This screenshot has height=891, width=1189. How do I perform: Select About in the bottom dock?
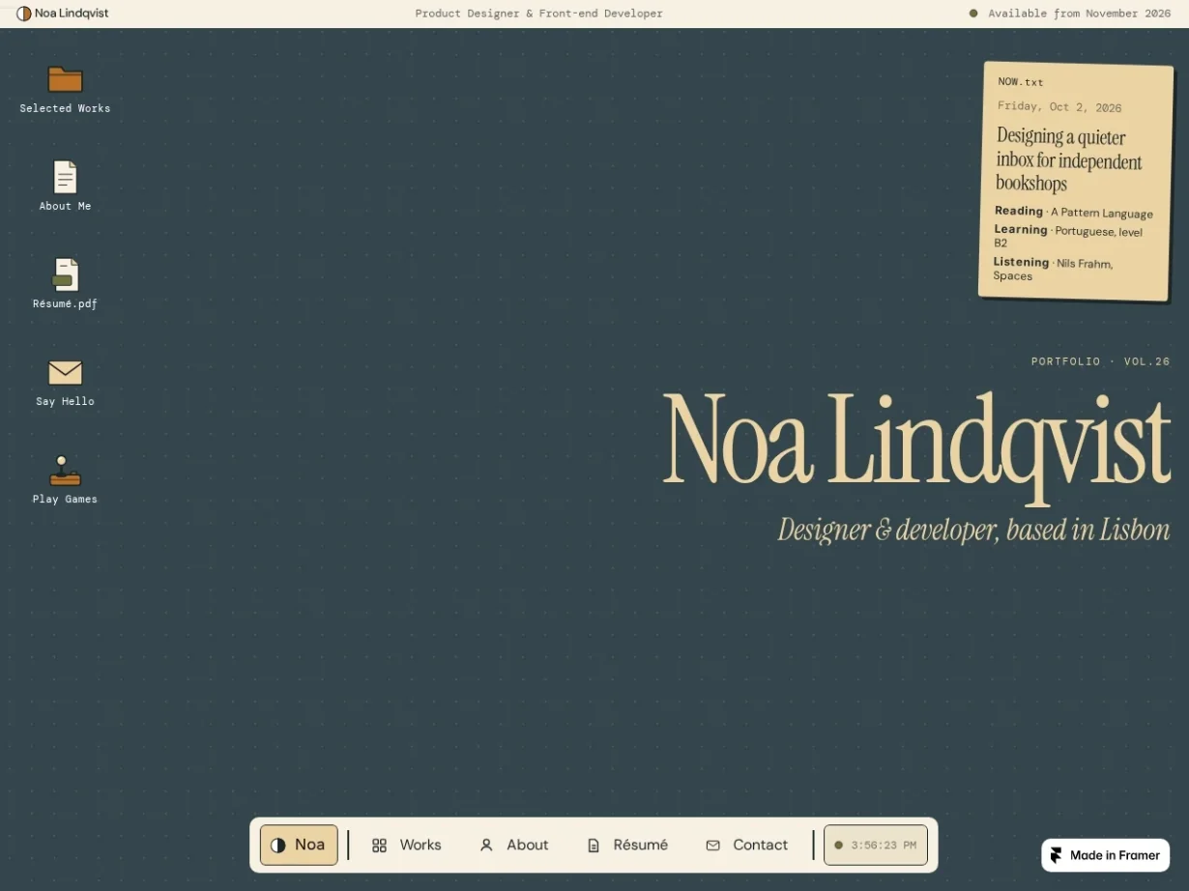coord(514,845)
